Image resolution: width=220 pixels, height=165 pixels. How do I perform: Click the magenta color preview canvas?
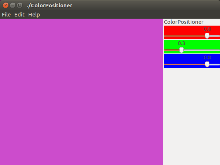point(81,92)
